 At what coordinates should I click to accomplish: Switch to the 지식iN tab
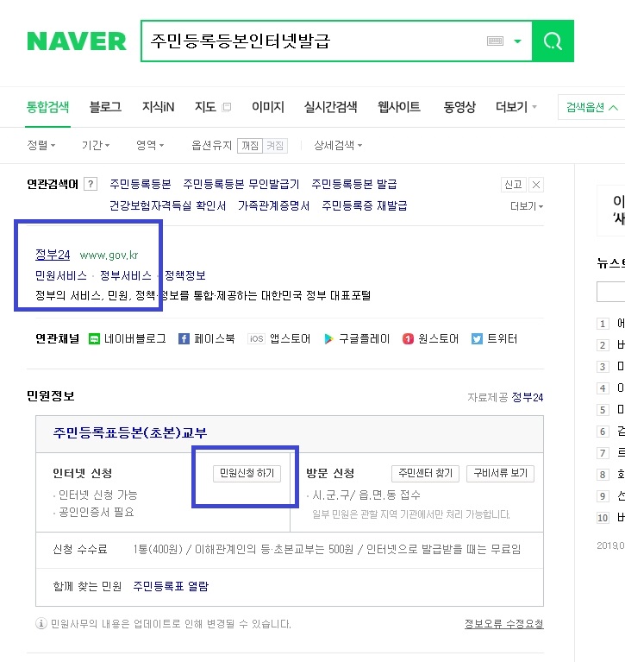tap(158, 107)
